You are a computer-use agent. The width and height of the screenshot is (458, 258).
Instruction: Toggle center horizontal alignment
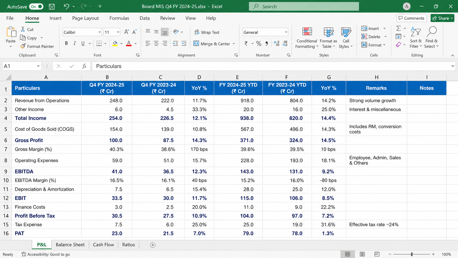coord(156,43)
